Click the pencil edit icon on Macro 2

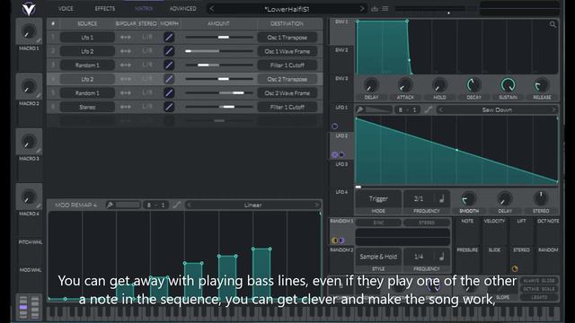pyautogui.click(x=39, y=96)
